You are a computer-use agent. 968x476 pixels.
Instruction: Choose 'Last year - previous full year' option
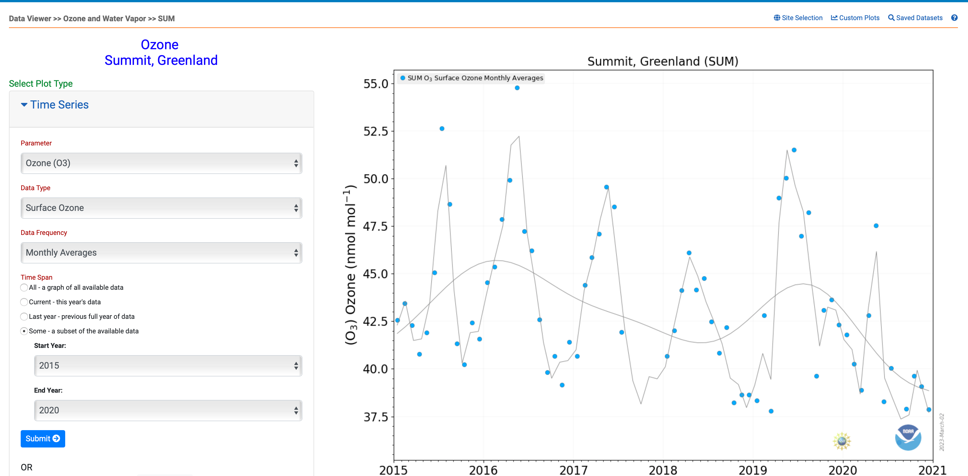coord(24,317)
